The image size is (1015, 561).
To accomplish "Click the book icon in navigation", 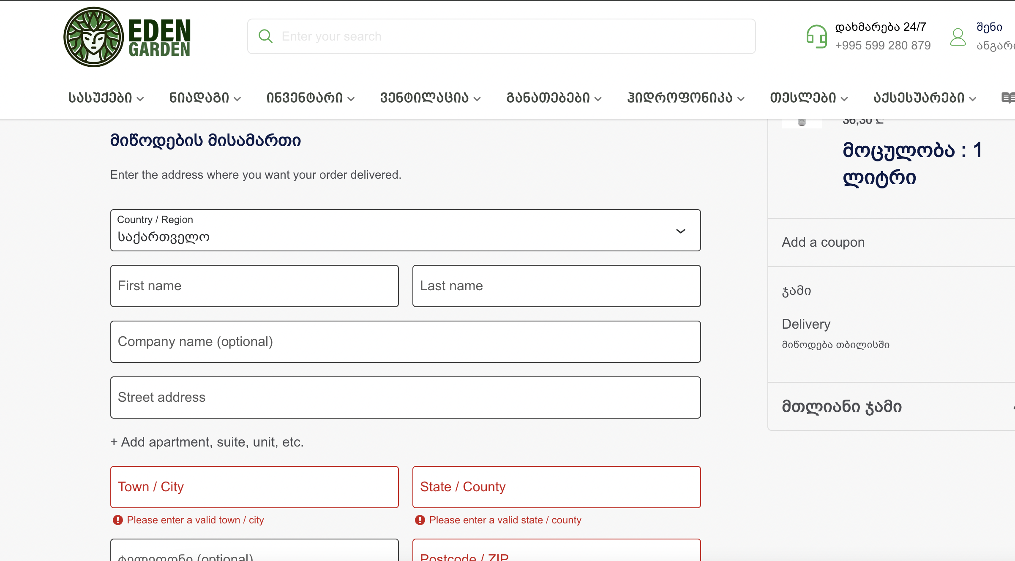I will [1007, 98].
